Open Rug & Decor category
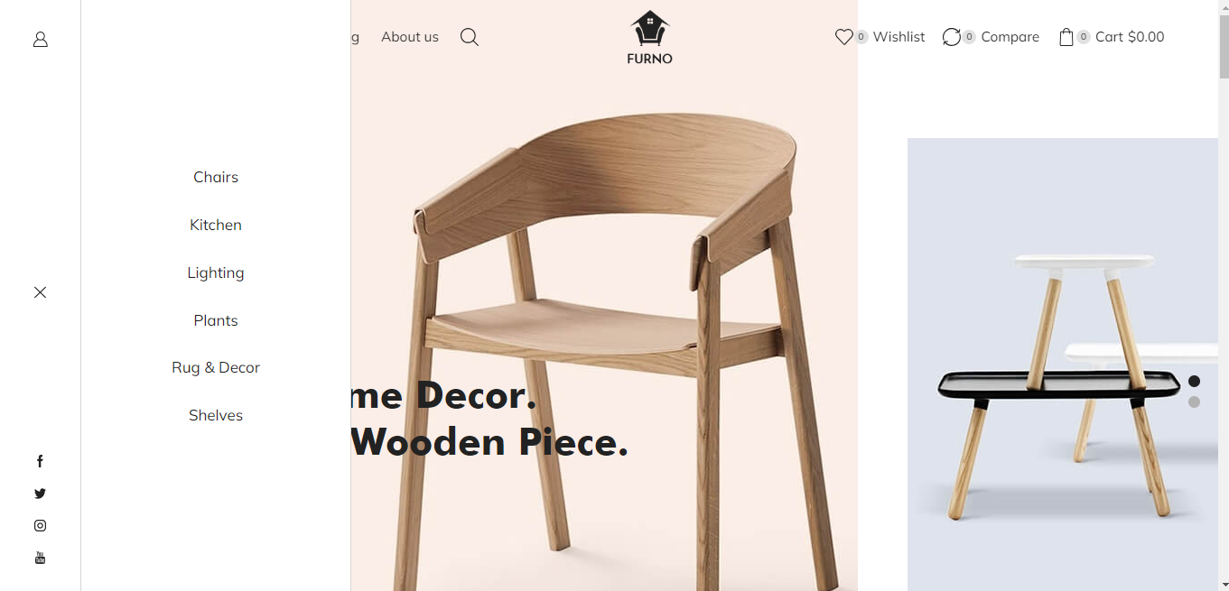1229x591 pixels. (216, 367)
